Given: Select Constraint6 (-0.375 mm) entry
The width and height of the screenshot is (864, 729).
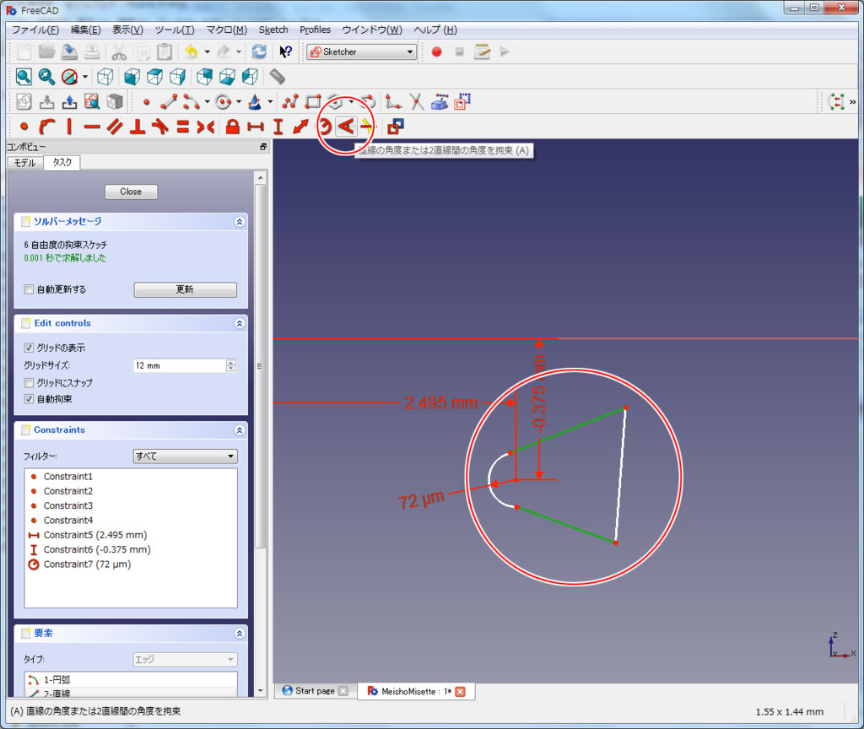Looking at the screenshot, I should 131,549.
